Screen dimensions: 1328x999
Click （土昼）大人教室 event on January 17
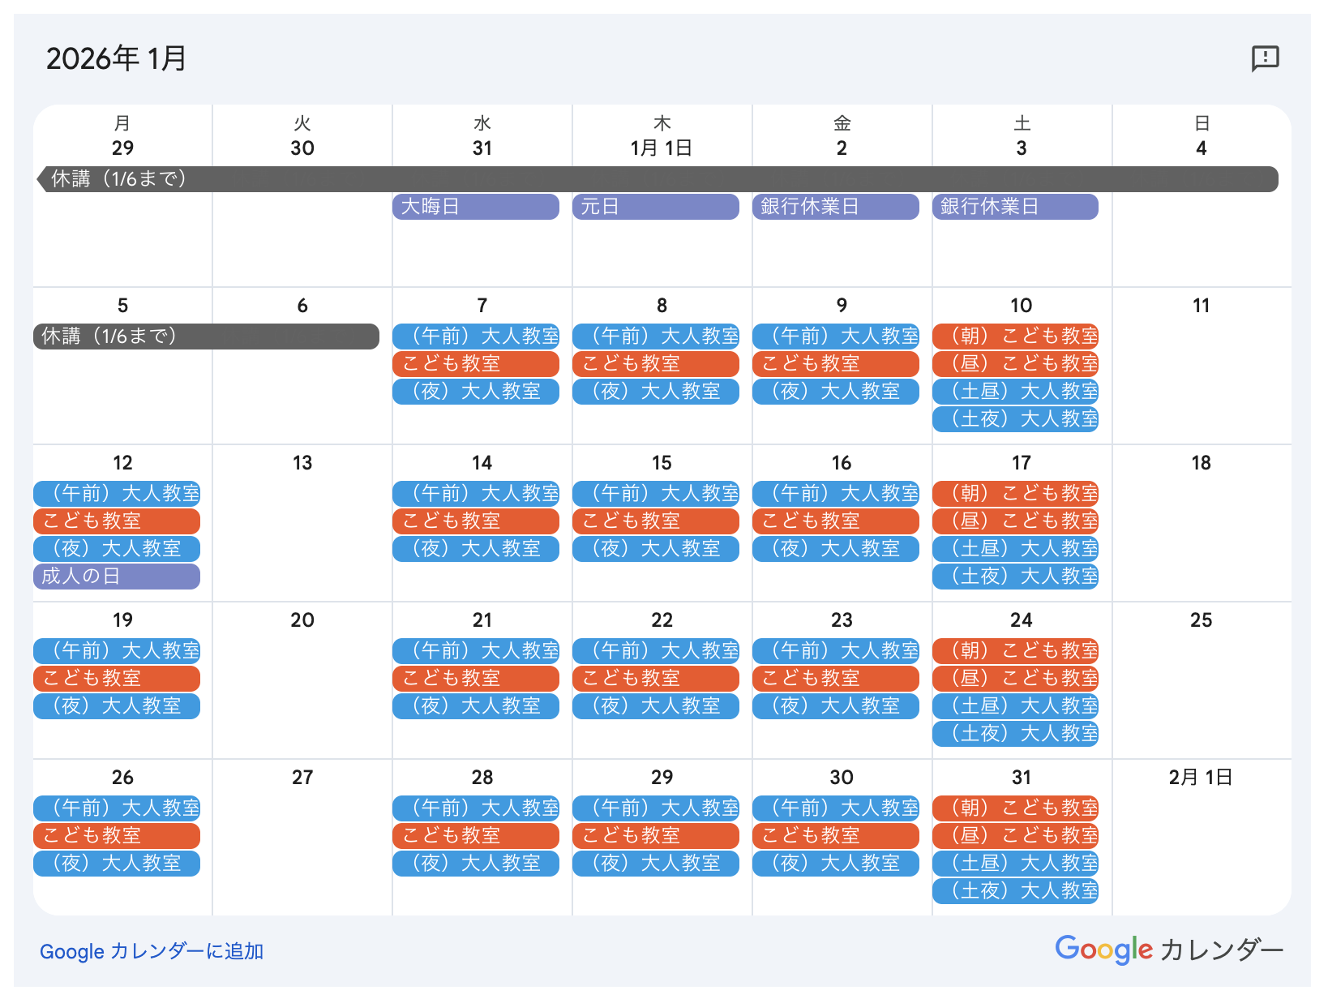coord(1015,549)
